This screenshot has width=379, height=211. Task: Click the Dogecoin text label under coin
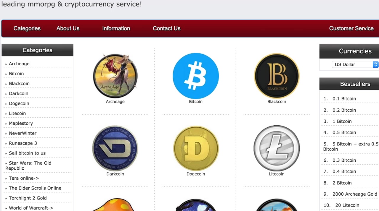coord(196,174)
